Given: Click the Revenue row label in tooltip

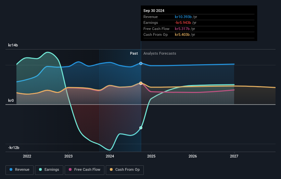Looking at the screenshot, I should [x=151, y=17].
